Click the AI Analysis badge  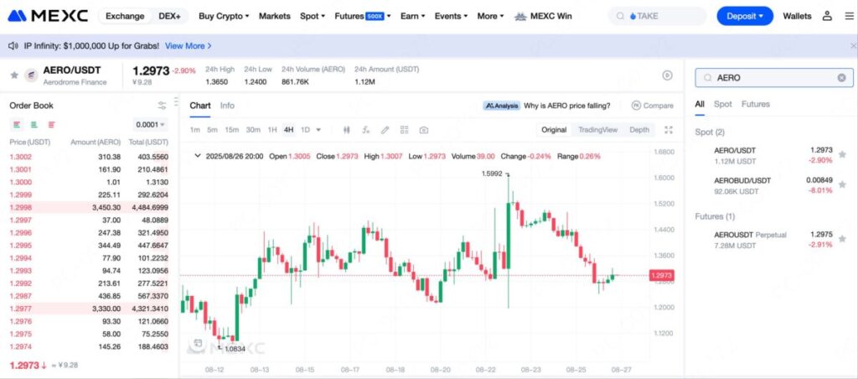pos(501,105)
